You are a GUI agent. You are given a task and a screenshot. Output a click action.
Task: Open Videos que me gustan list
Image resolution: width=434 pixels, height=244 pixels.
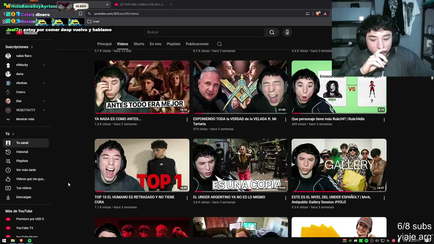coord(26,179)
